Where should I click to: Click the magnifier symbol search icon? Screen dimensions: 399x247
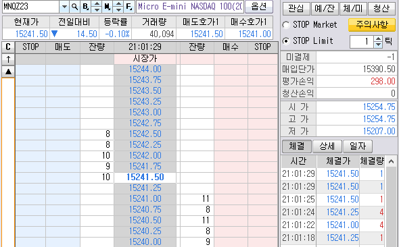tap(74, 7)
